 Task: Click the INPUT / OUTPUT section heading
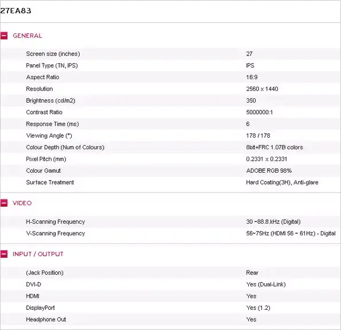pos(38,254)
